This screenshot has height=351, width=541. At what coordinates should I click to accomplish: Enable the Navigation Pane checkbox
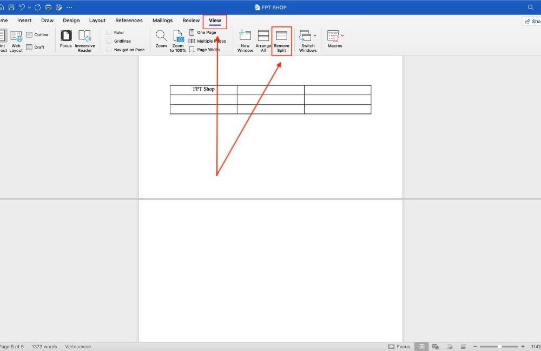point(109,50)
